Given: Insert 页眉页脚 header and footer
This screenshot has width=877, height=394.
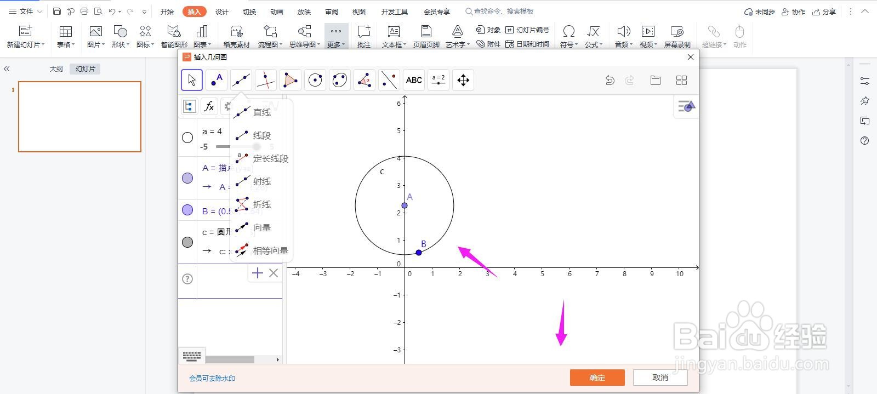Looking at the screenshot, I should pyautogui.click(x=426, y=36).
